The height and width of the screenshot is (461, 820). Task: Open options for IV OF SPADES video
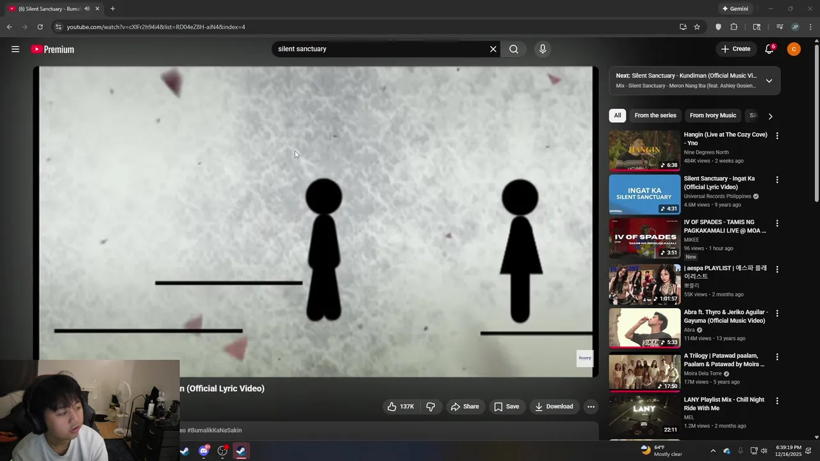[777, 223]
